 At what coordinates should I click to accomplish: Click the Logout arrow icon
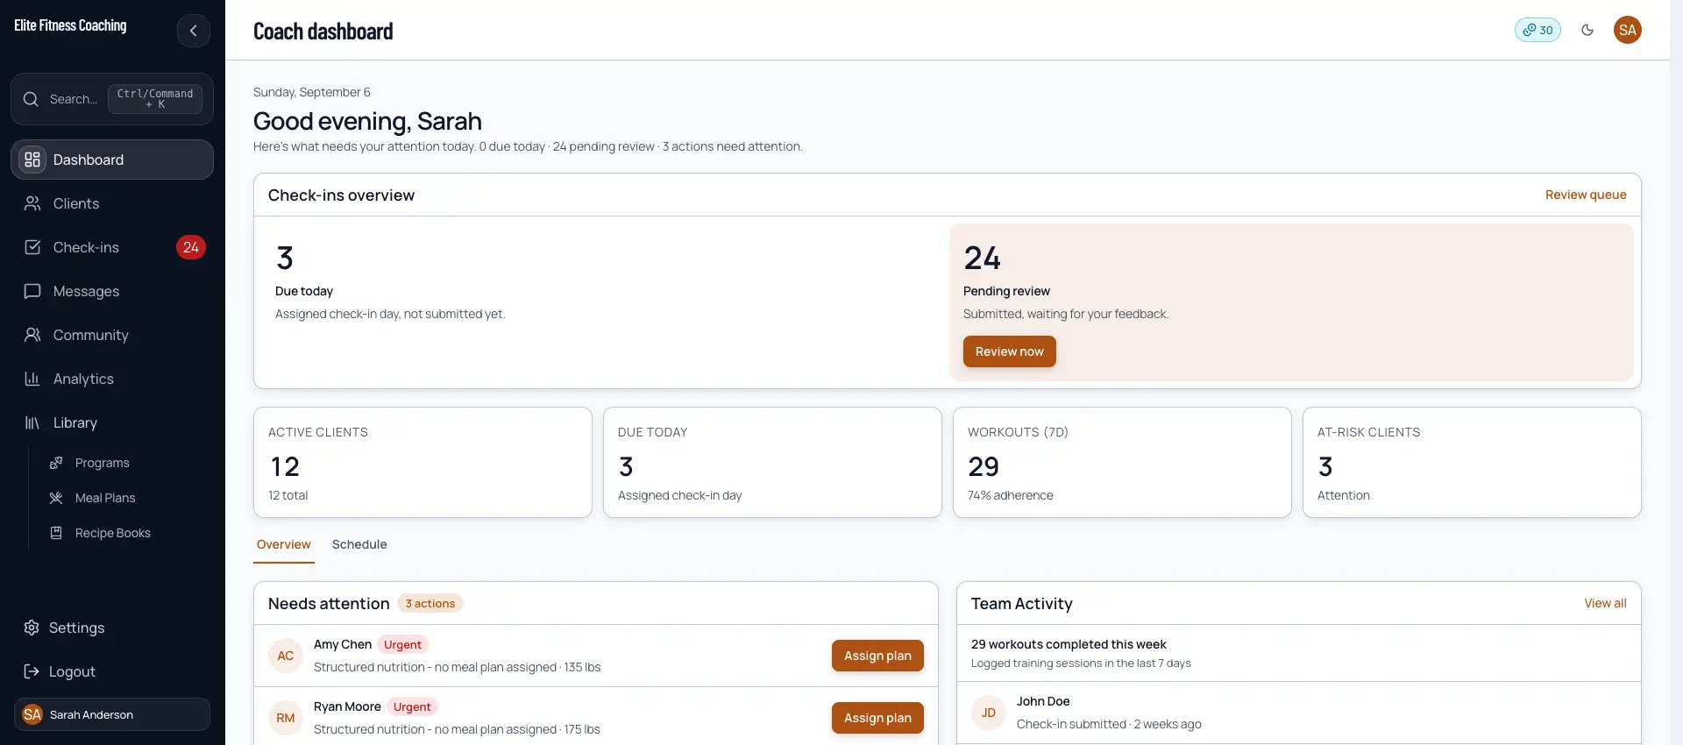[32, 671]
